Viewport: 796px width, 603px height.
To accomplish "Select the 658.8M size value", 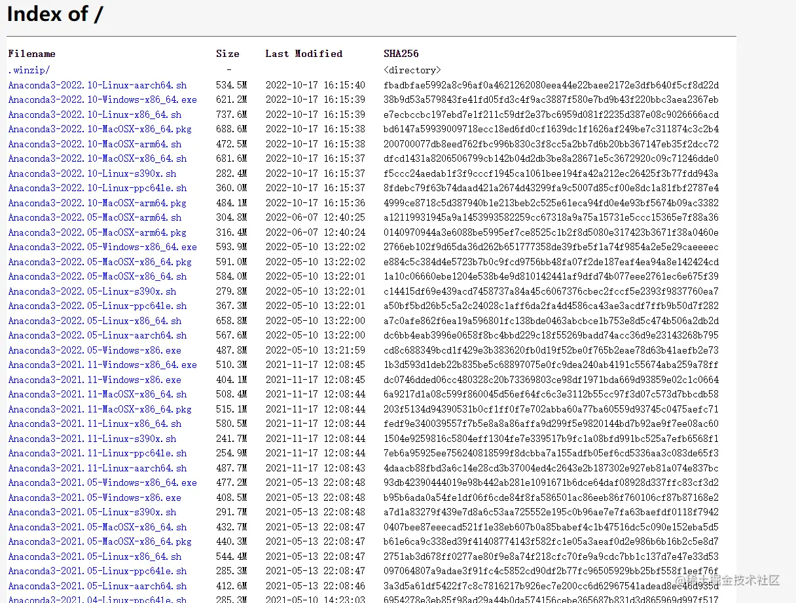I will (232, 321).
